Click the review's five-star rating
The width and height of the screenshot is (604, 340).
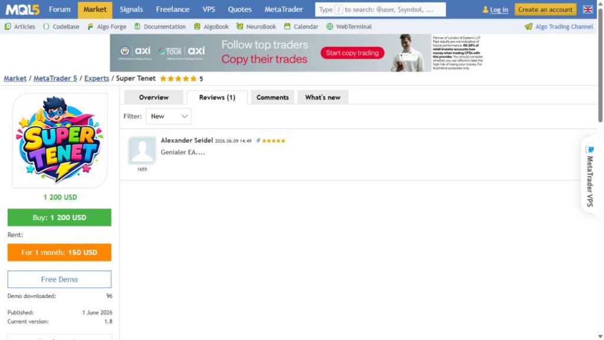274,140
